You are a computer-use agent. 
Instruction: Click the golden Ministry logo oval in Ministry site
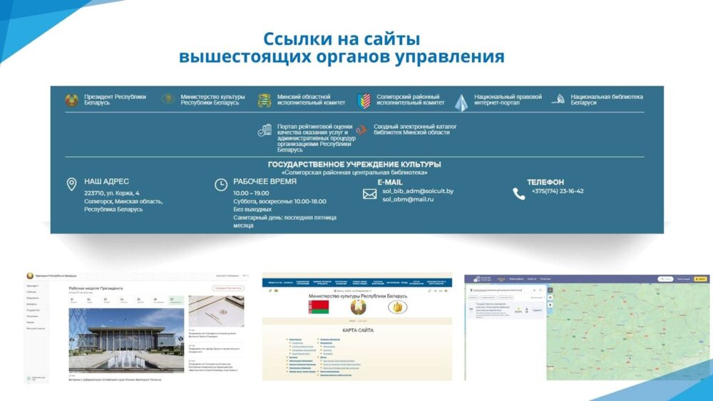(397, 307)
